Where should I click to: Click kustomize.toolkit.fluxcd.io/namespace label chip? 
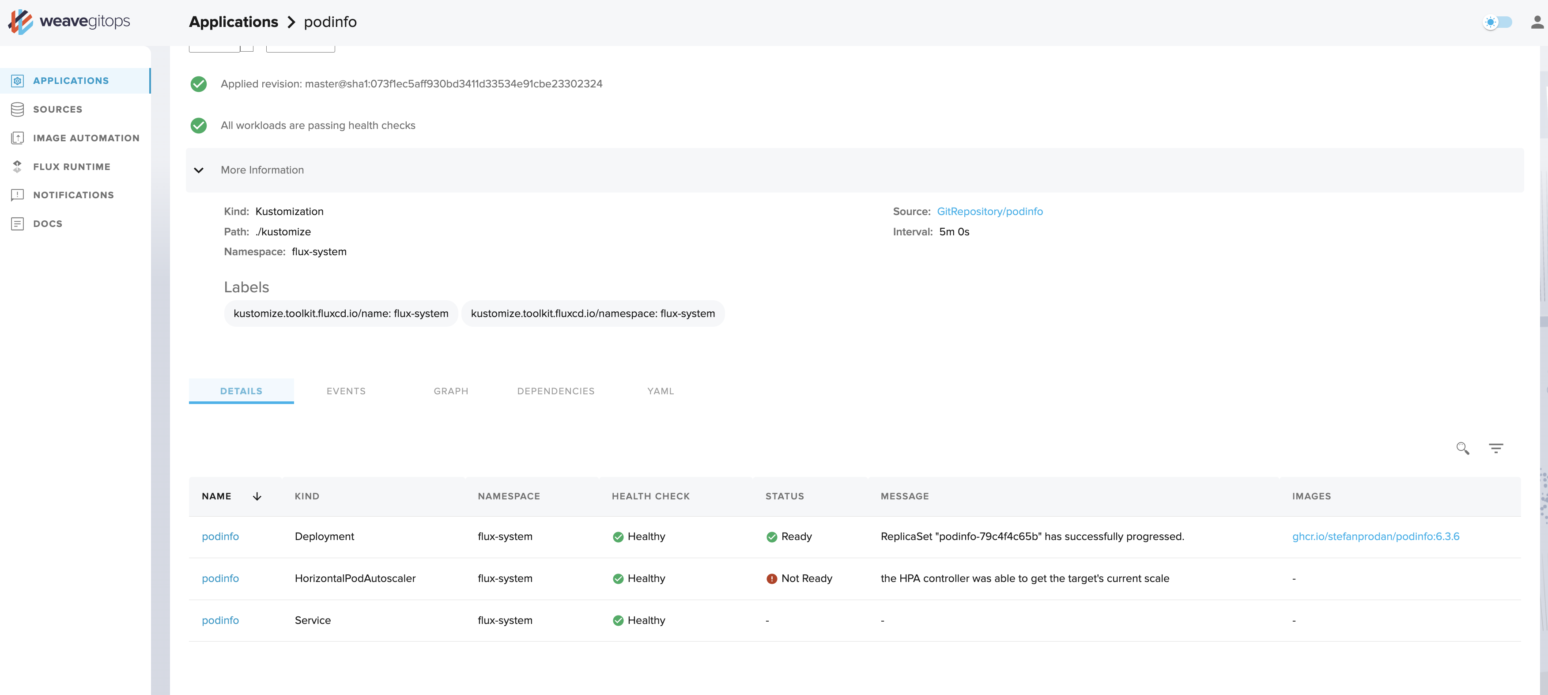coord(593,314)
